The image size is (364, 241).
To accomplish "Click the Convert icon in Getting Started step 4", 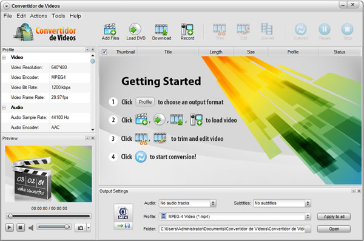I will pyautogui.click(x=141, y=157).
